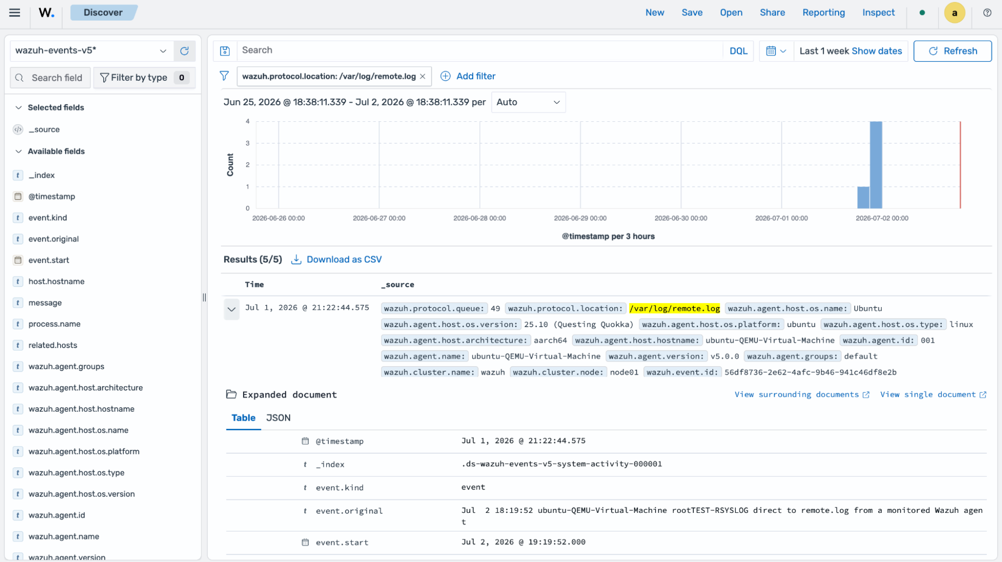Refresh the index pattern fields

point(184,51)
